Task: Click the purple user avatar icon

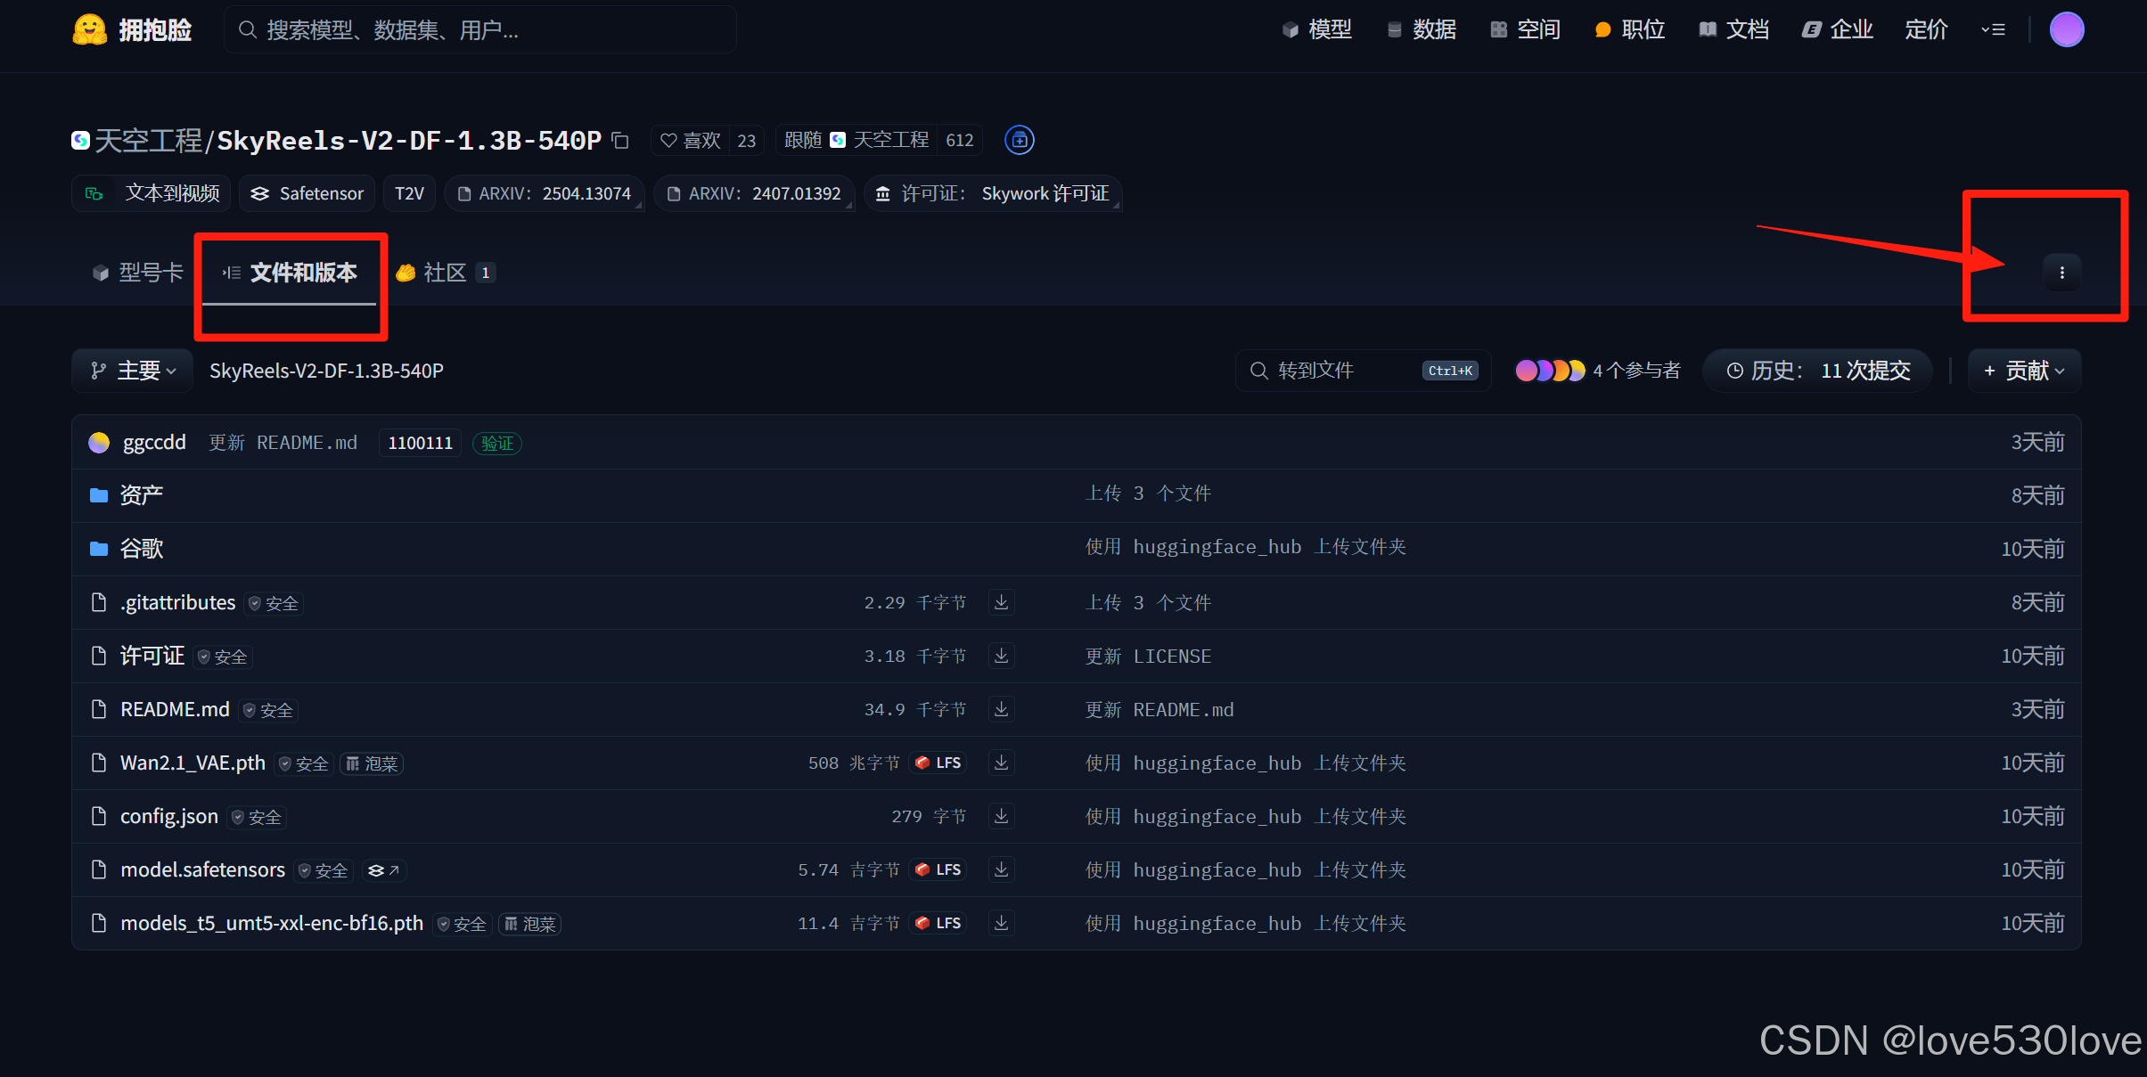Action: click(2066, 29)
